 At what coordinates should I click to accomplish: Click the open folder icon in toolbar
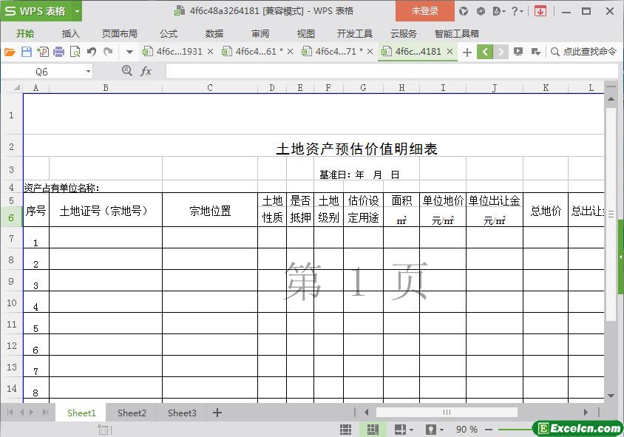[10, 52]
